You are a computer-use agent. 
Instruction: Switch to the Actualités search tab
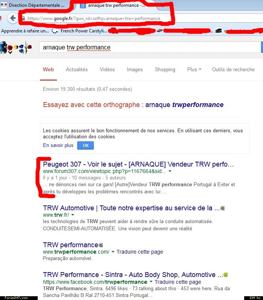click(x=76, y=69)
